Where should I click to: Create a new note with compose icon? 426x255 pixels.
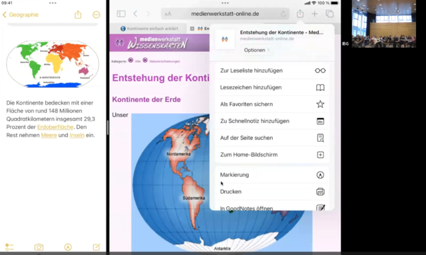(97, 247)
